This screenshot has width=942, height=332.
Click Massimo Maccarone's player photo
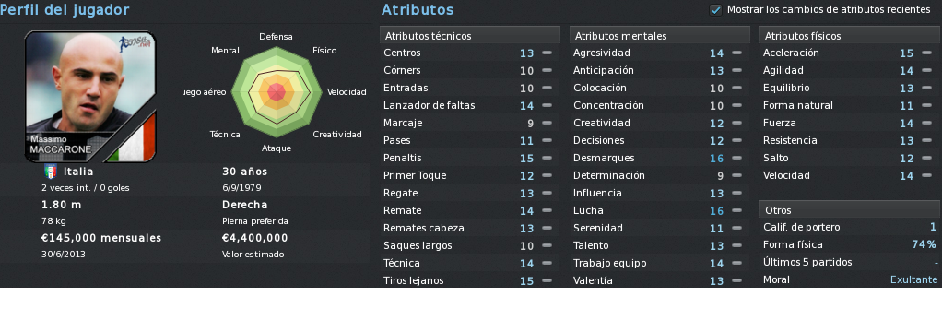click(x=90, y=96)
